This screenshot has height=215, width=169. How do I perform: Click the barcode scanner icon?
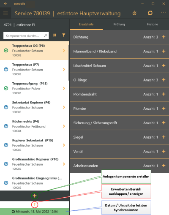[x=55, y=35]
